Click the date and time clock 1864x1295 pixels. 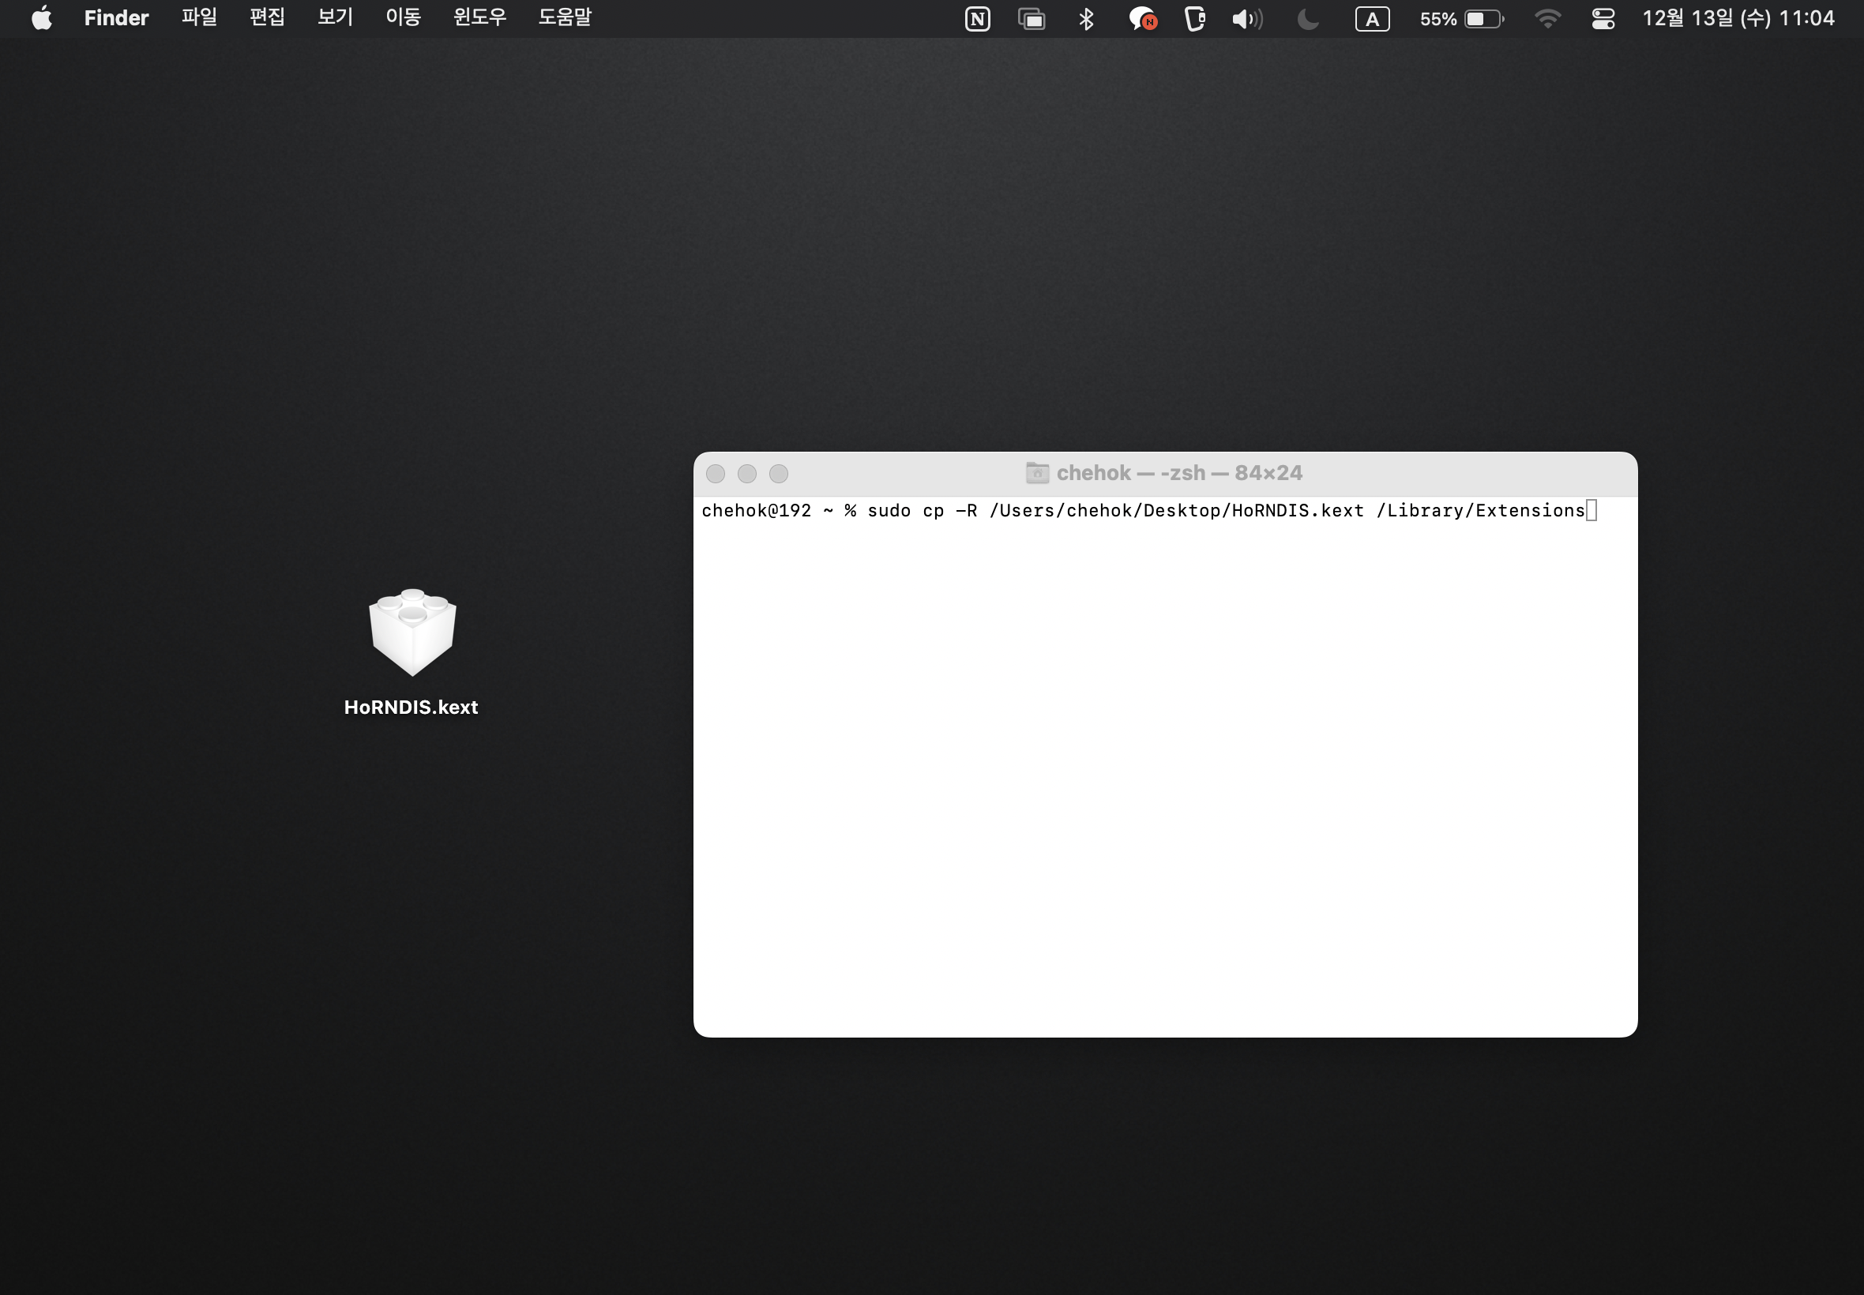click(x=1738, y=19)
